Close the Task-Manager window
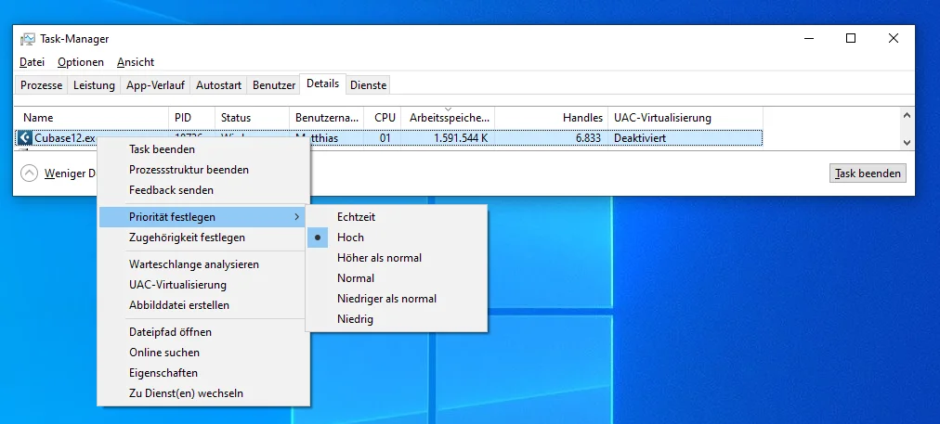 point(894,38)
